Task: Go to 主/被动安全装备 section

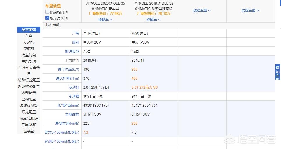Action: (x=29, y=71)
